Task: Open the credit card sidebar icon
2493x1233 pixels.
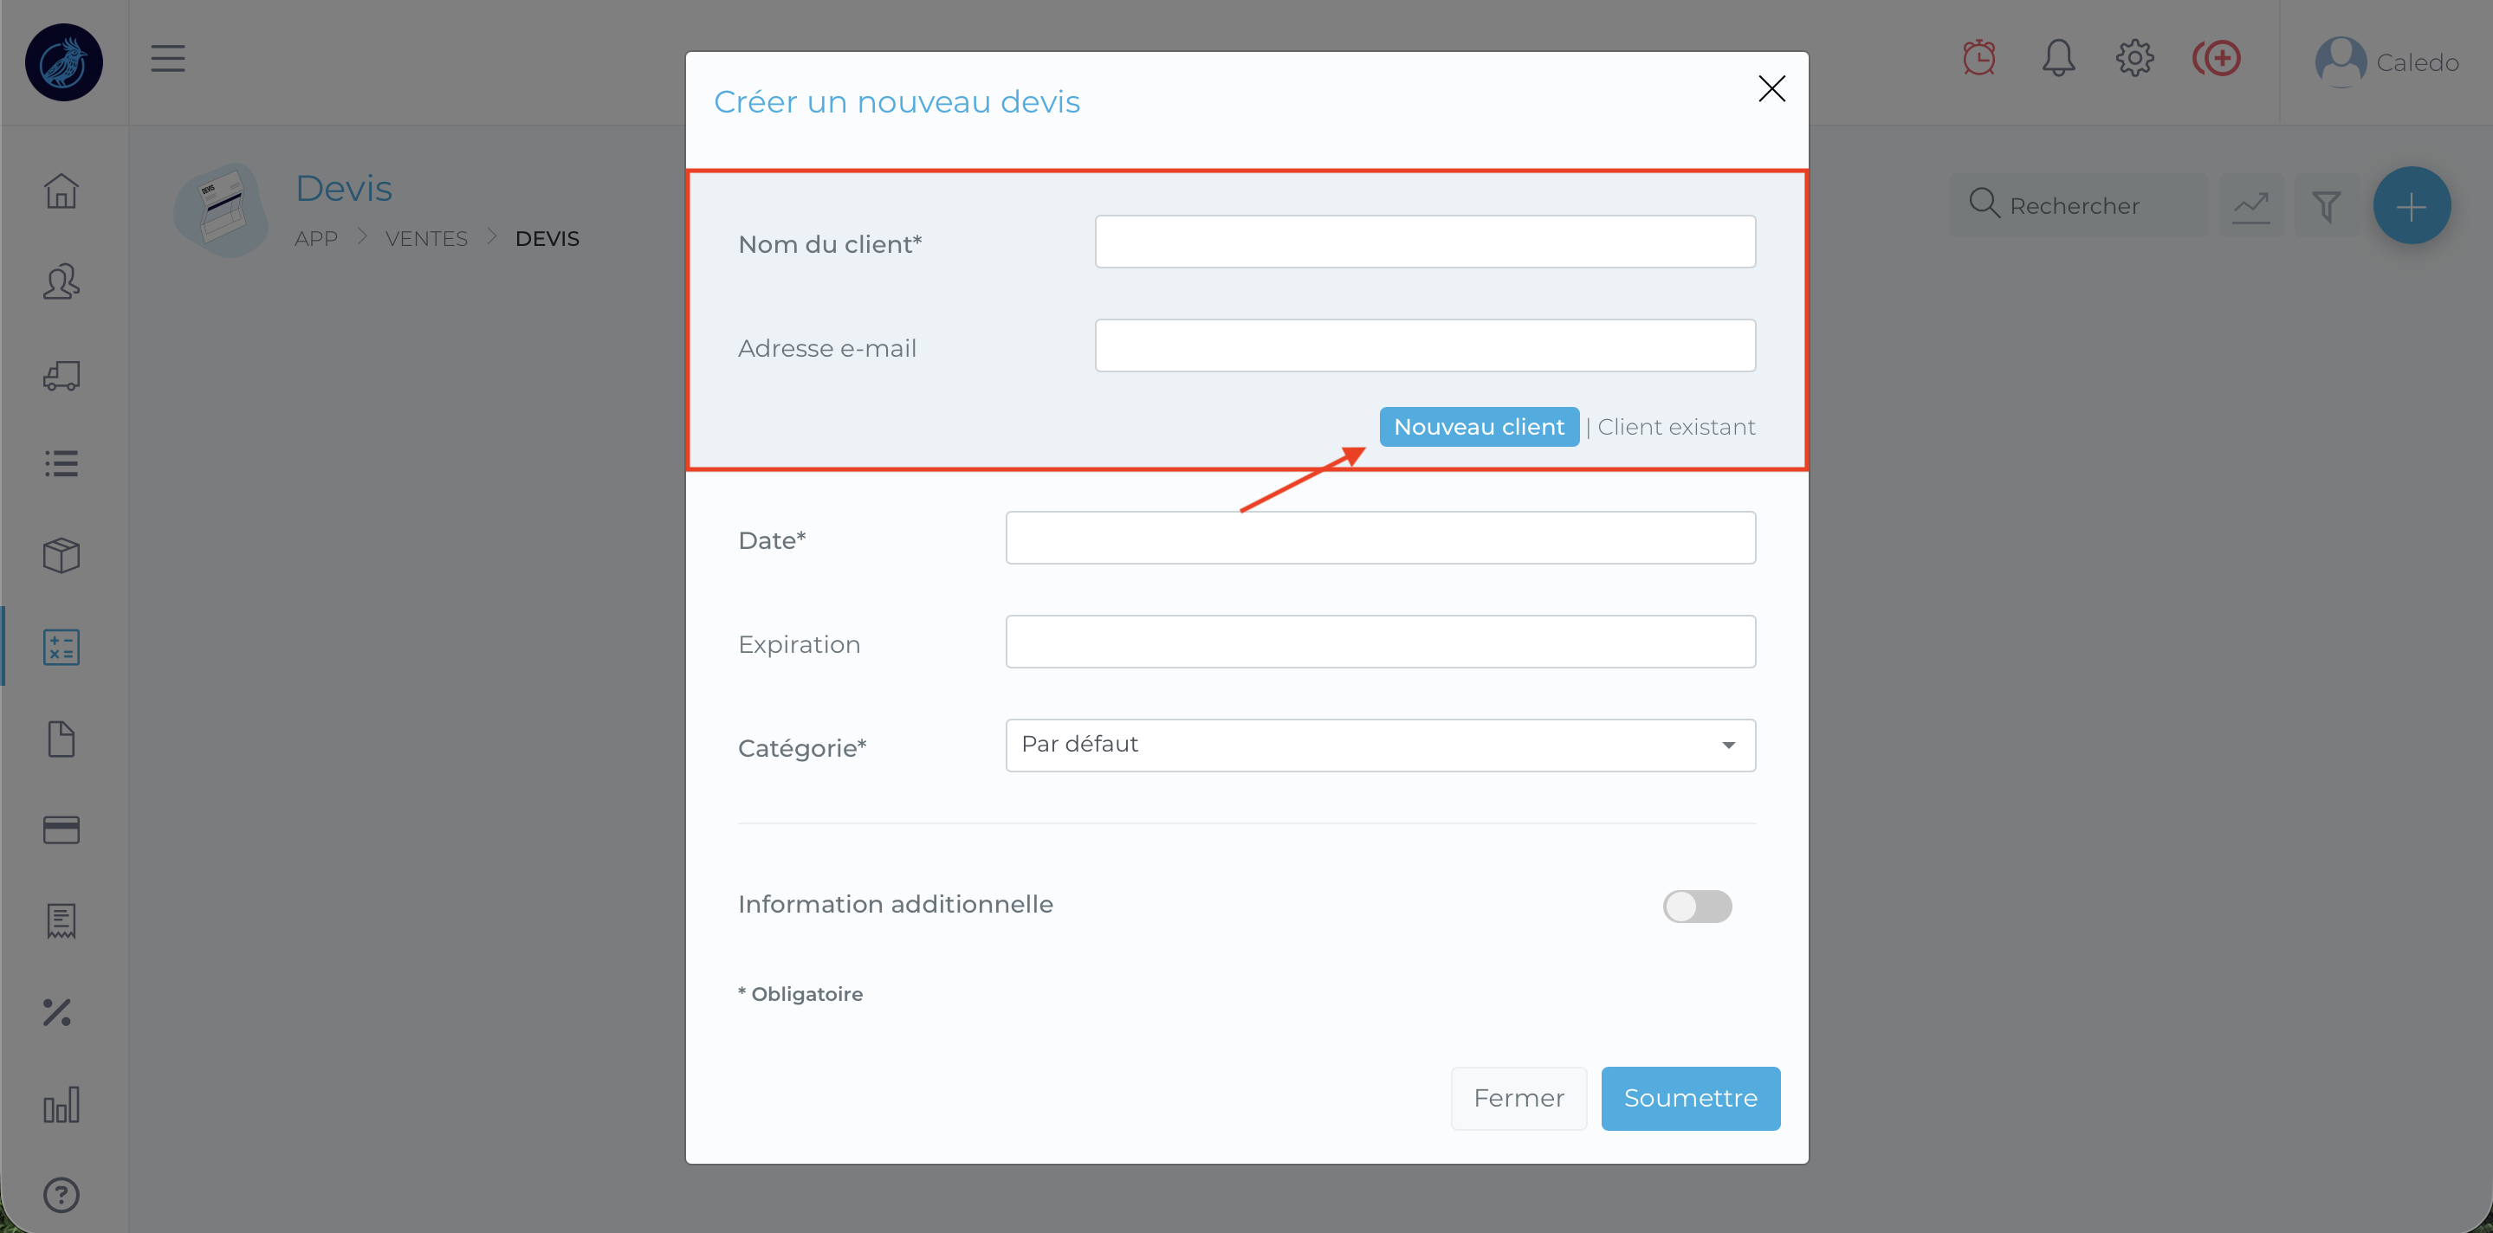Action: click(x=61, y=830)
